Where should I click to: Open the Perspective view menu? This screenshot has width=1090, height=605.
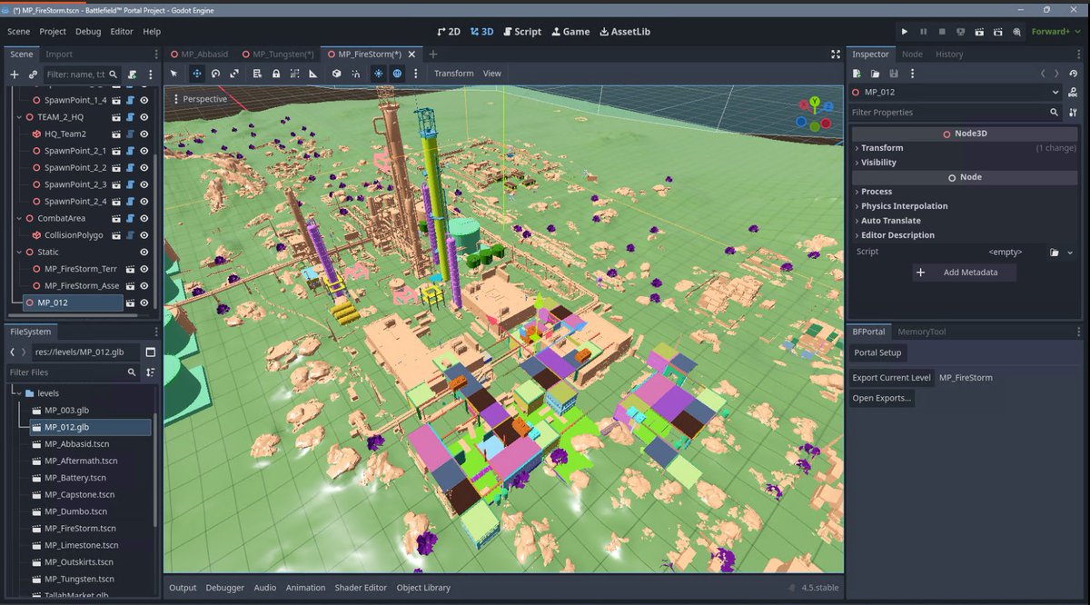point(199,99)
